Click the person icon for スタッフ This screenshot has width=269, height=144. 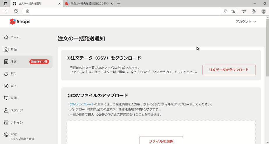pyautogui.click(x=6, y=110)
